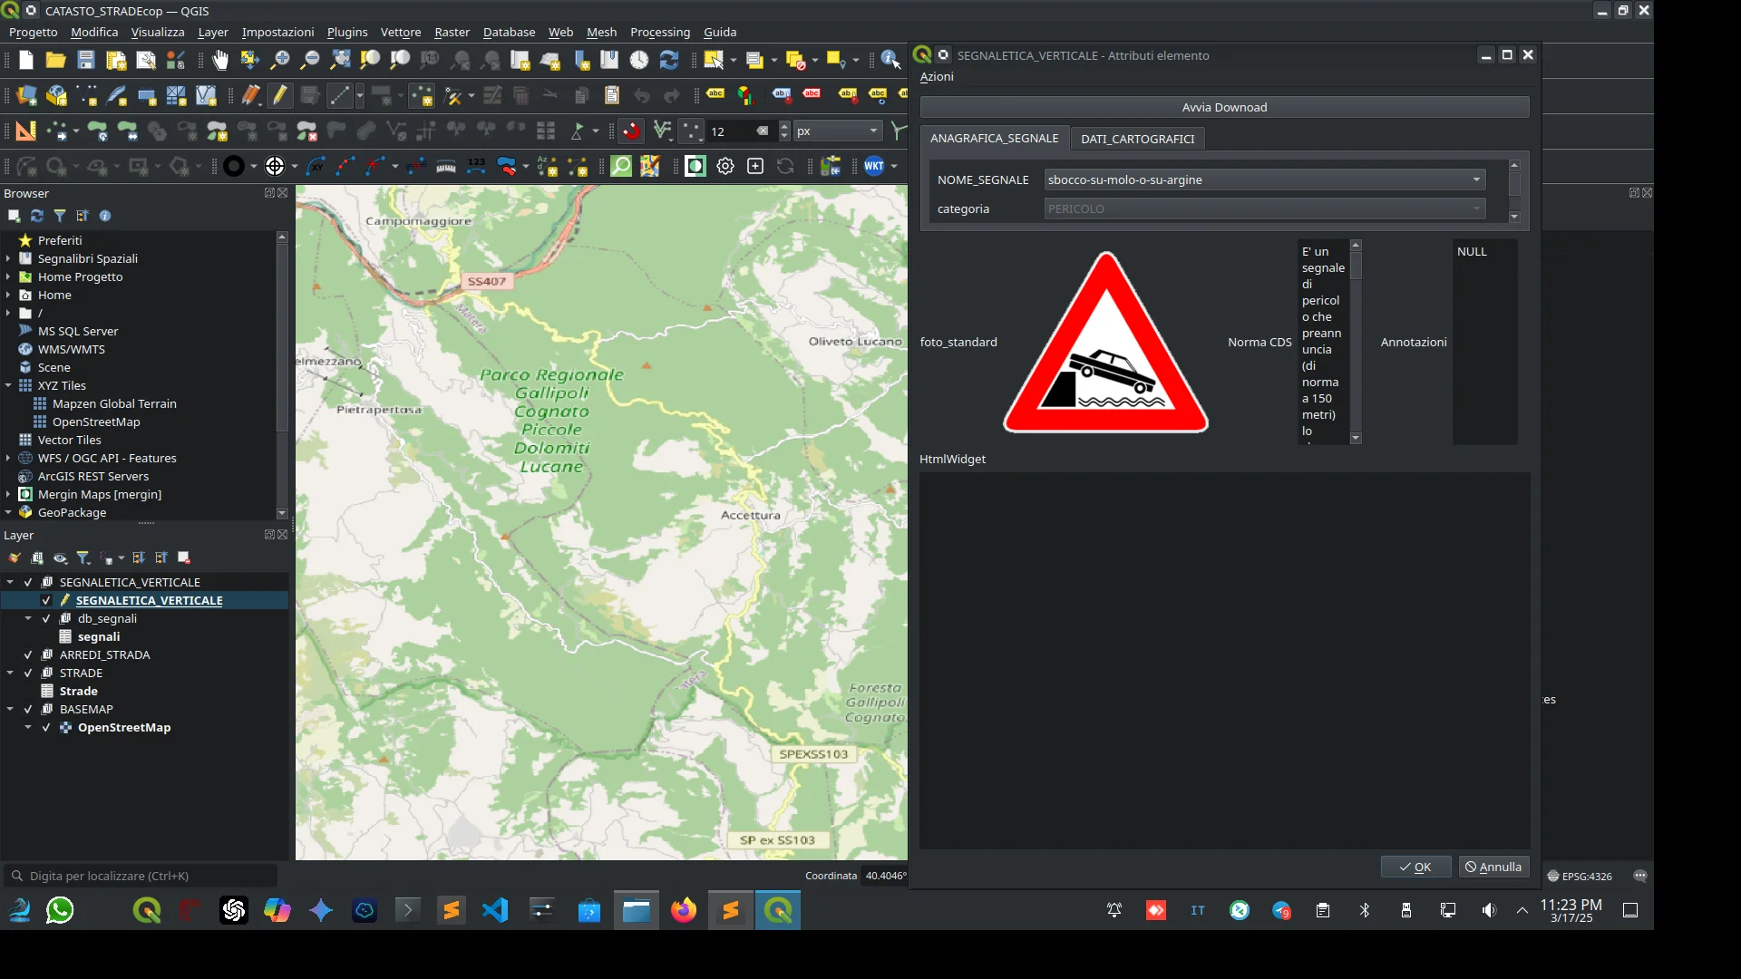Open the Vettore menu

pyautogui.click(x=401, y=32)
